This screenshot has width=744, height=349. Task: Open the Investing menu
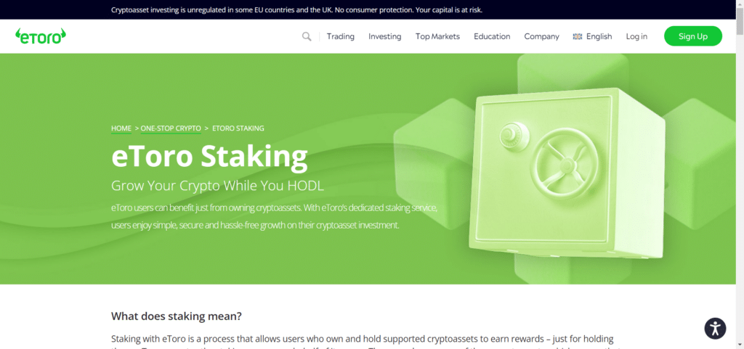(x=385, y=36)
